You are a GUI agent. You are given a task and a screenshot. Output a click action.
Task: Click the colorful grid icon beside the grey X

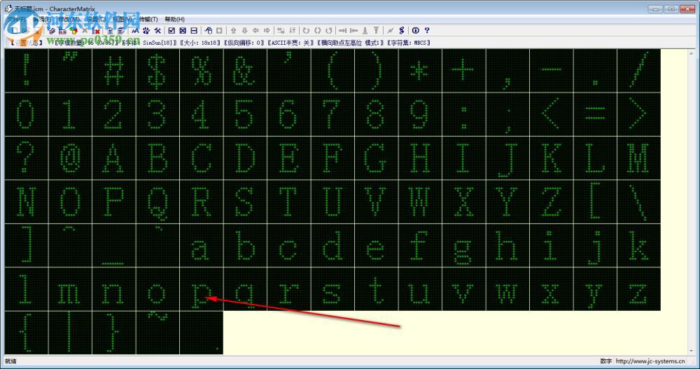pos(73,30)
